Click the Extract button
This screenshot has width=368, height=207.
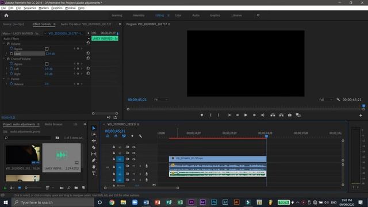coord(281,115)
